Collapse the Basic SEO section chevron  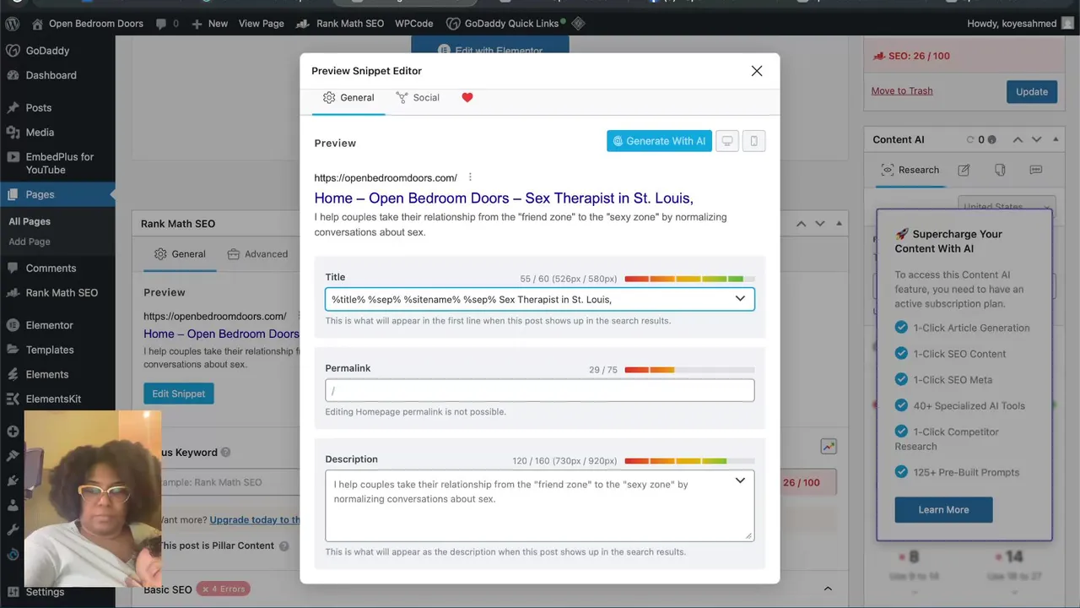pyautogui.click(x=828, y=589)
